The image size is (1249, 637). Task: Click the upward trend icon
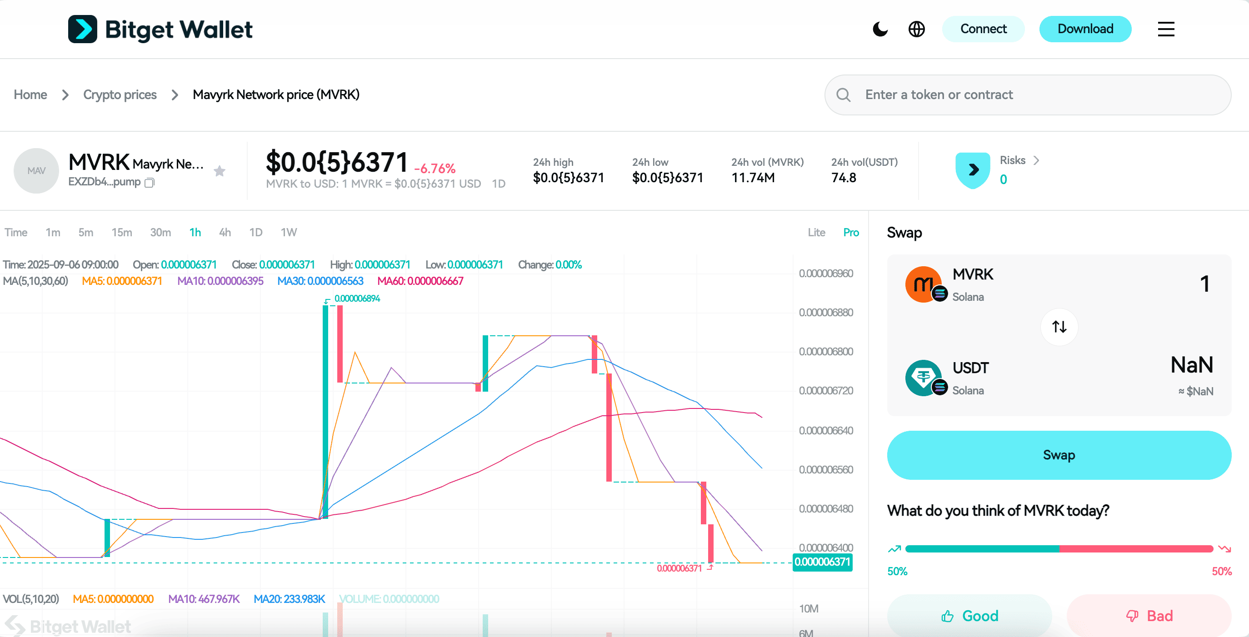tap(894, 549)
